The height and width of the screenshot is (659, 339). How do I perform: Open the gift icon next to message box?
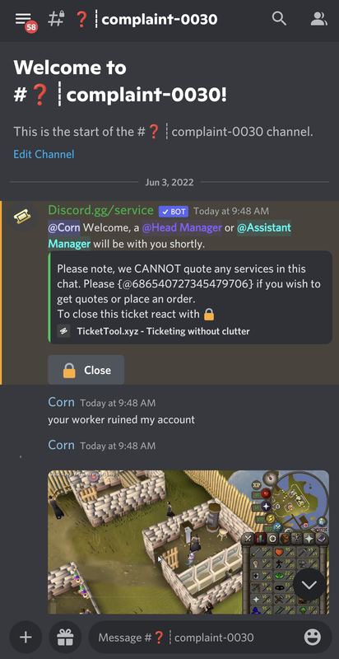click(65, 637)
